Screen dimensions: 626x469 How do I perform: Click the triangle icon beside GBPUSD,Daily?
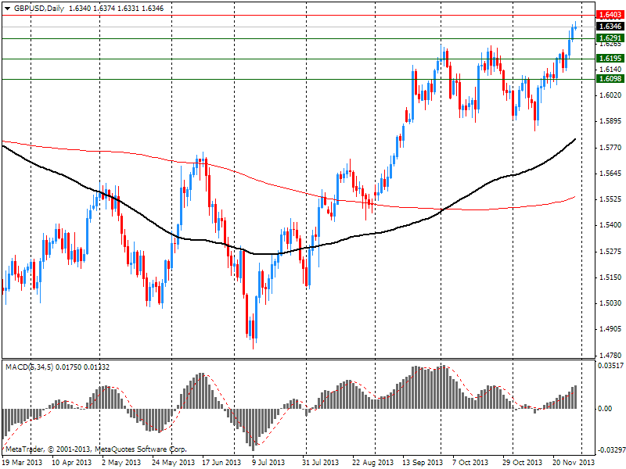(6, 7)
